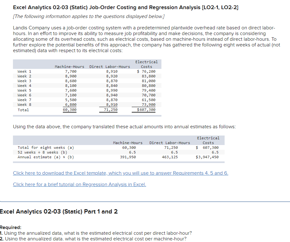Click the Machine-Hours header in first table

[x=69, y=67]
